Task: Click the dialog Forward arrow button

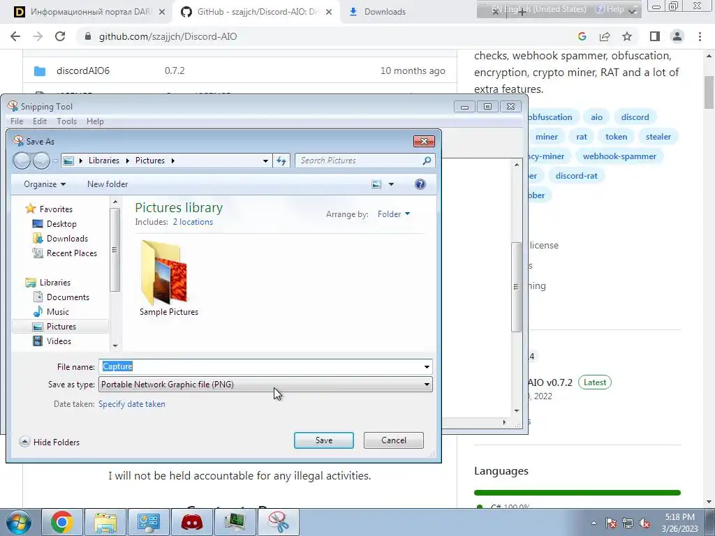Action: coord(41,161)
